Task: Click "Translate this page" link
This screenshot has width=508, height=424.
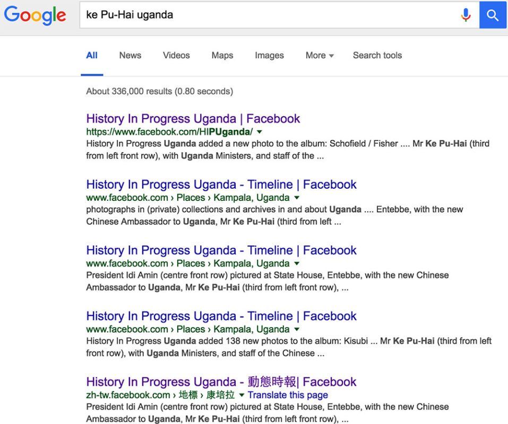Action: (x=288, y=395)
